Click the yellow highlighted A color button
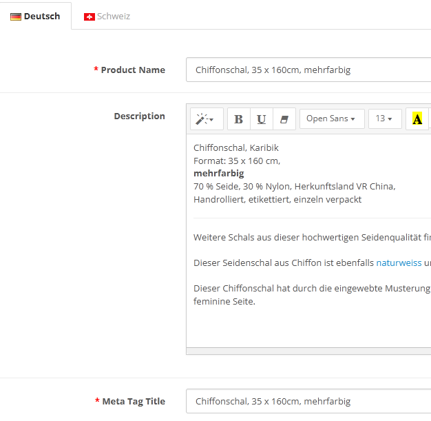This screenshot has width=431, height=421. (x=417, y=119)
